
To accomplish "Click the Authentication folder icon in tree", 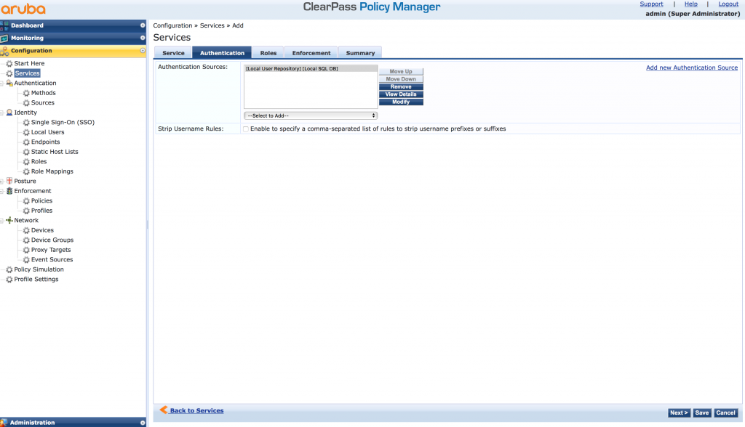I will pos(9,83).
